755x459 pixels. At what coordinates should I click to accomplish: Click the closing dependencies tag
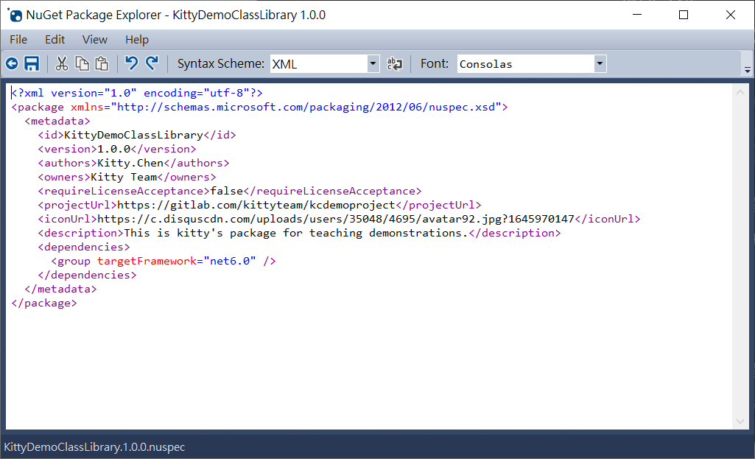87,275
